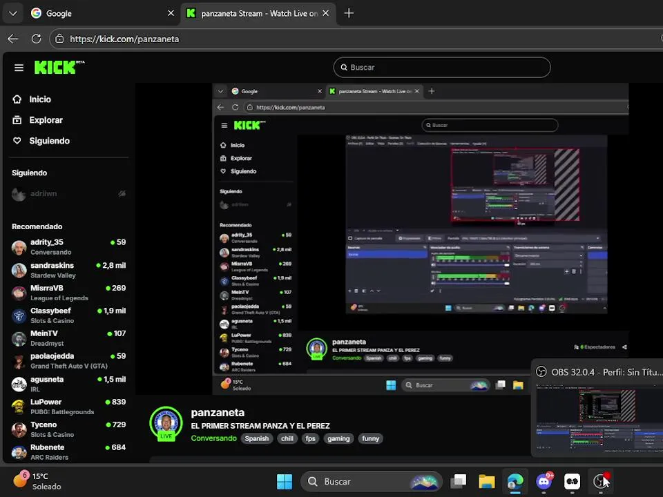Click the muted icon next to adriiwn
This screenshot has width=663, height=497.
(x=122, y=193)
